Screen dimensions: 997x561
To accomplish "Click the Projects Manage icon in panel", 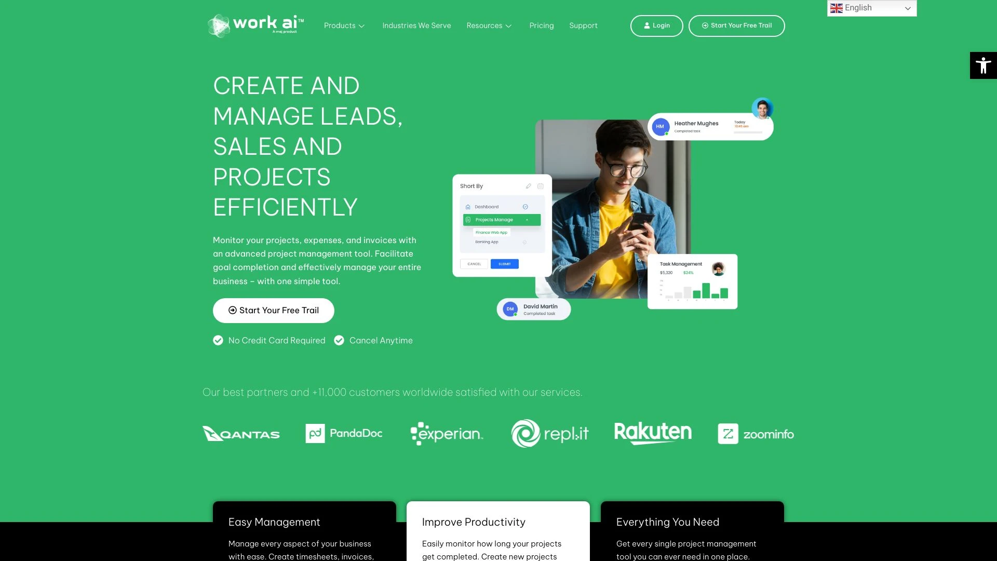I will tap(468, 219).
